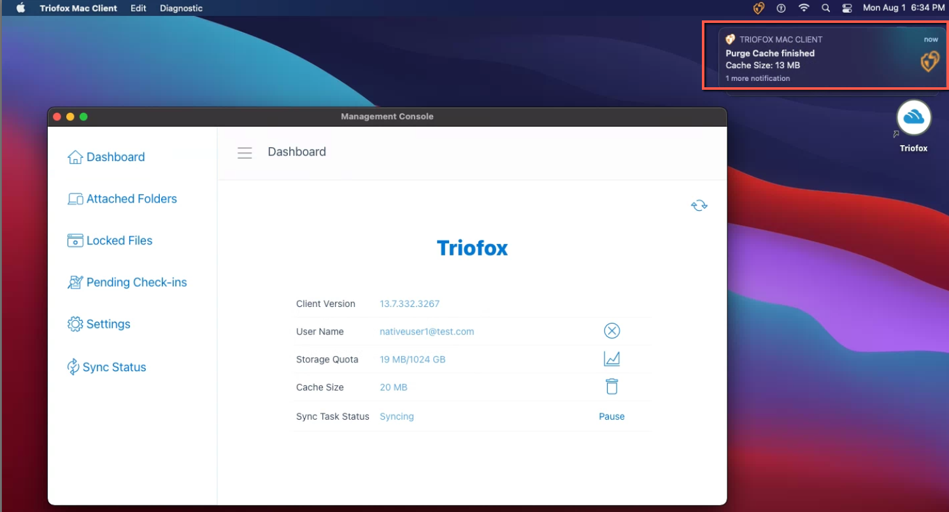Click the Cache Size value 20 MB

394,387
